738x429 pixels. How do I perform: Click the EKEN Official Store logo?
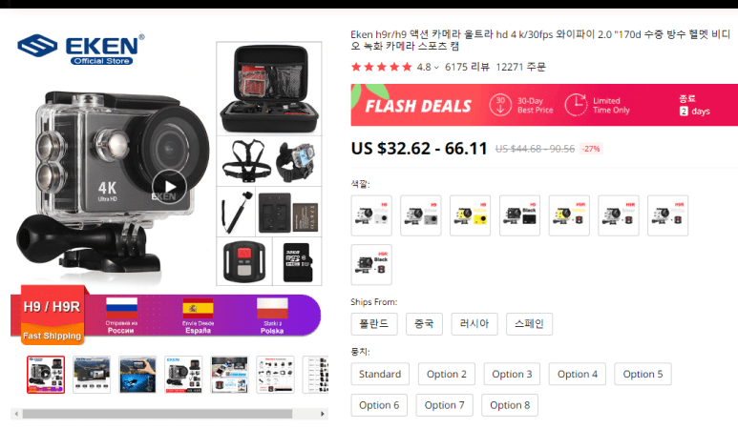pyautogui.click(x=81, y=49)
